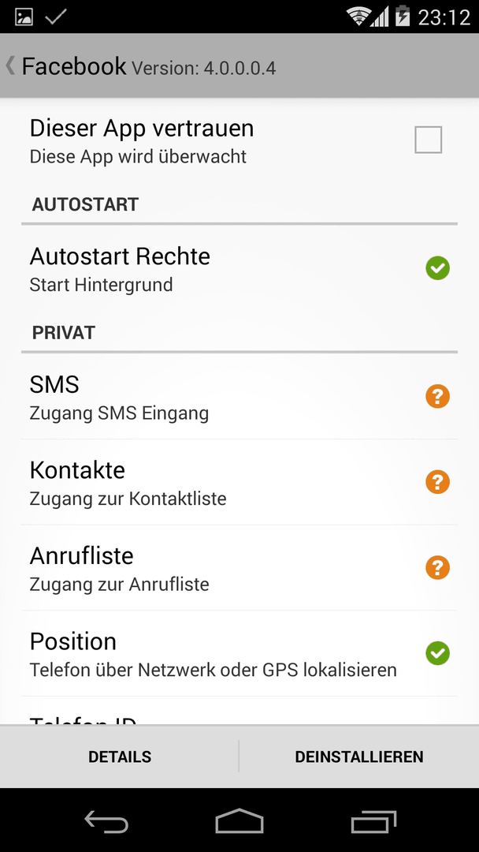Toggle the green check for Autostart Rechte
The height and width of the screenshot is (852, 479).
[437, 268]
